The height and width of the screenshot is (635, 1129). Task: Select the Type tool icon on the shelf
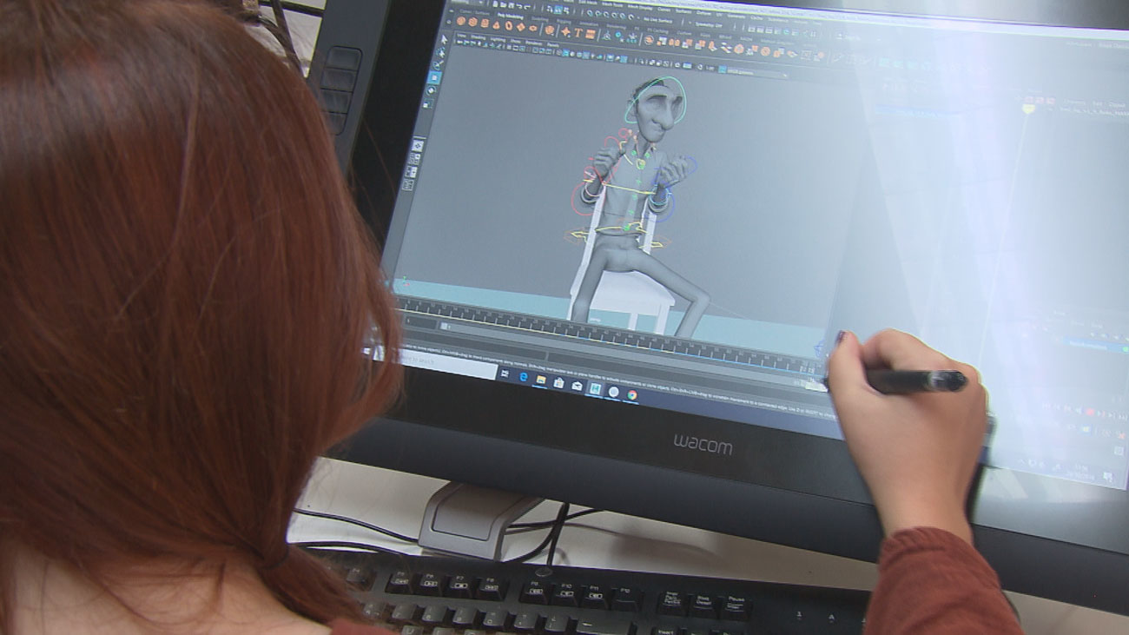tap(578, 34)
